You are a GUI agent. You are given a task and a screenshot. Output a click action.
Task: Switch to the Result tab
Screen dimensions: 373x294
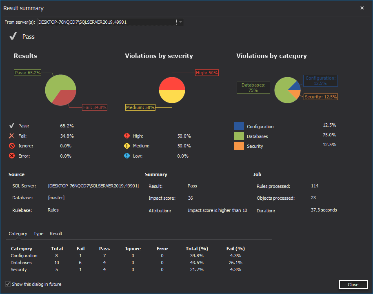click(56, 234)
